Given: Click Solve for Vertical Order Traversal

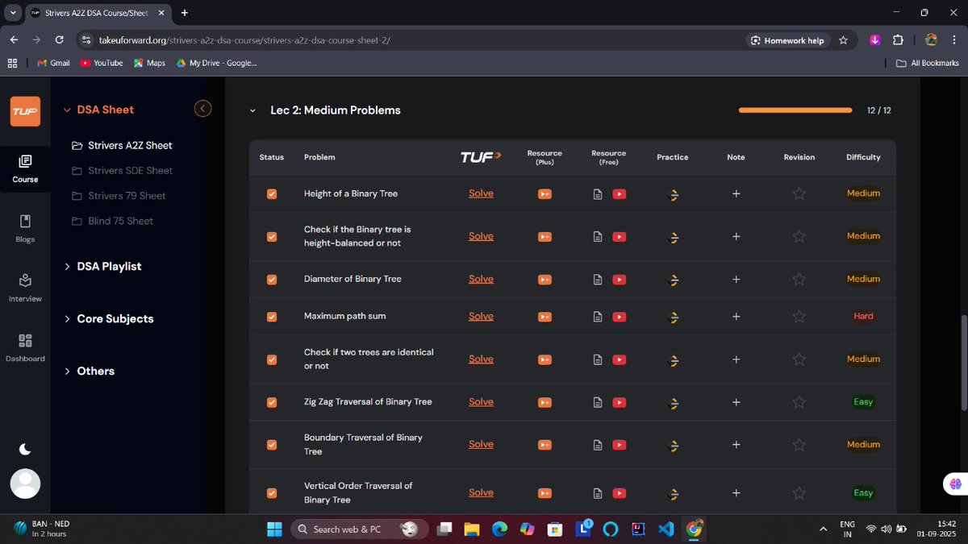Looking at the screenshot, I should pos(481,492).
